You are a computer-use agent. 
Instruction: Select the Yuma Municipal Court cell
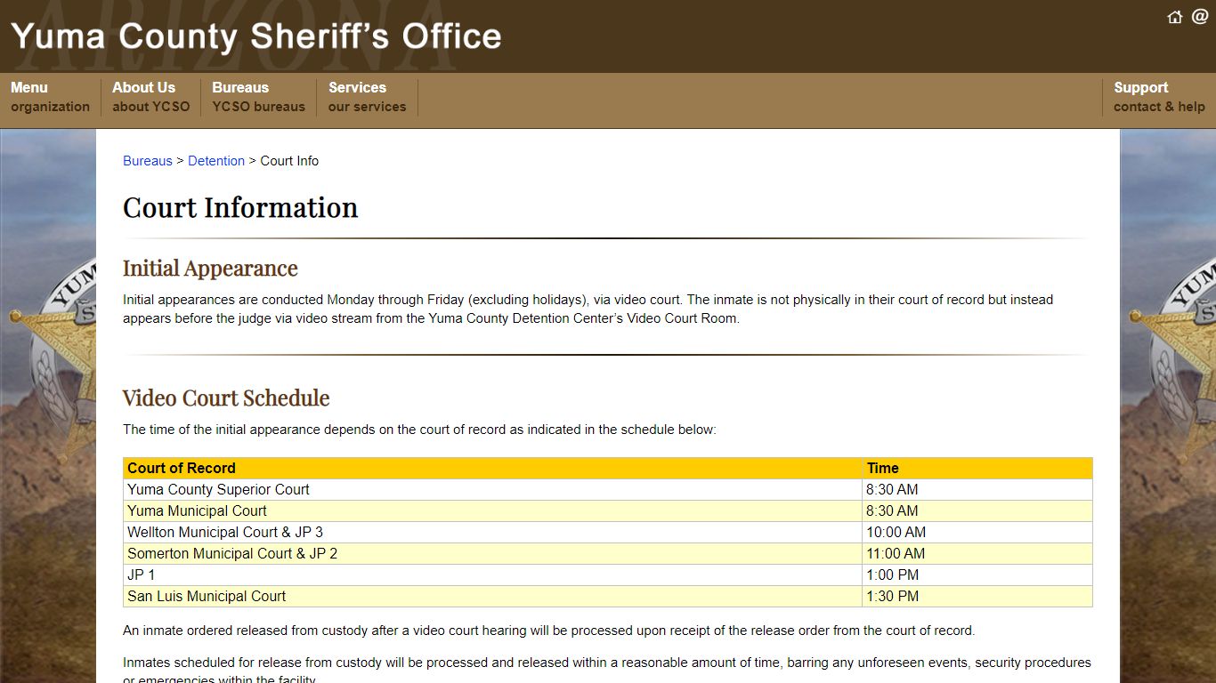coord(492,511)
